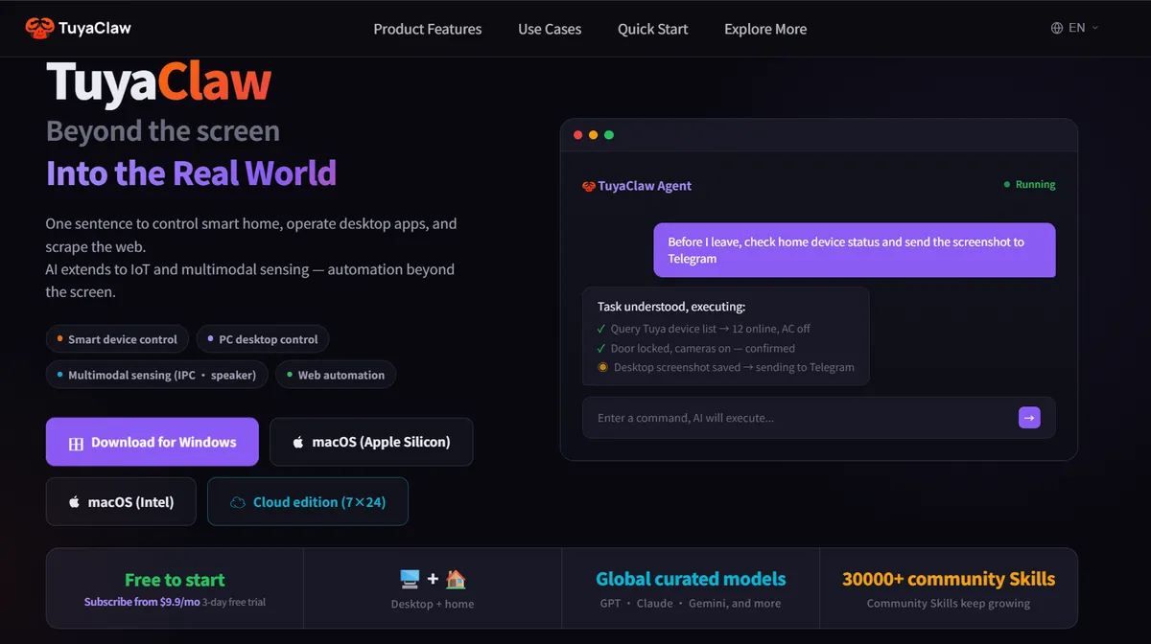Click the 'Desktop screenshot saved' line
Screen dimensions: 1151x644
[726, 367]
